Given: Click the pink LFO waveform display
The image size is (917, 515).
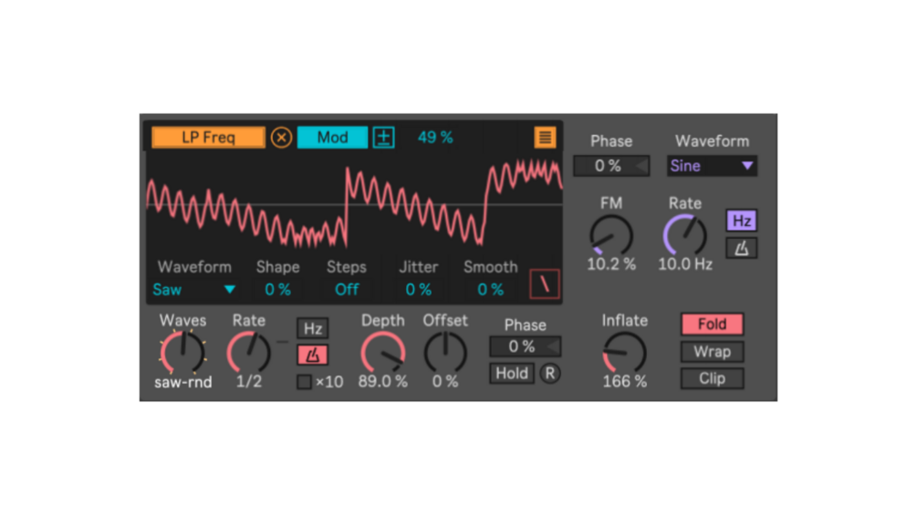Looking at the screenshot, I should click(354, 203).
